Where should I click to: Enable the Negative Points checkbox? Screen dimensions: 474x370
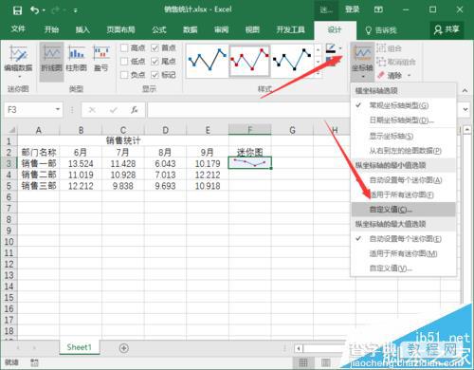124,75
